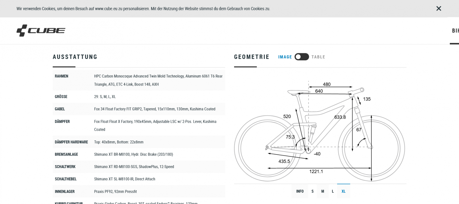Switch to frame size S
459x204 pixels.
pyautogui.click(x=312, y=191)
